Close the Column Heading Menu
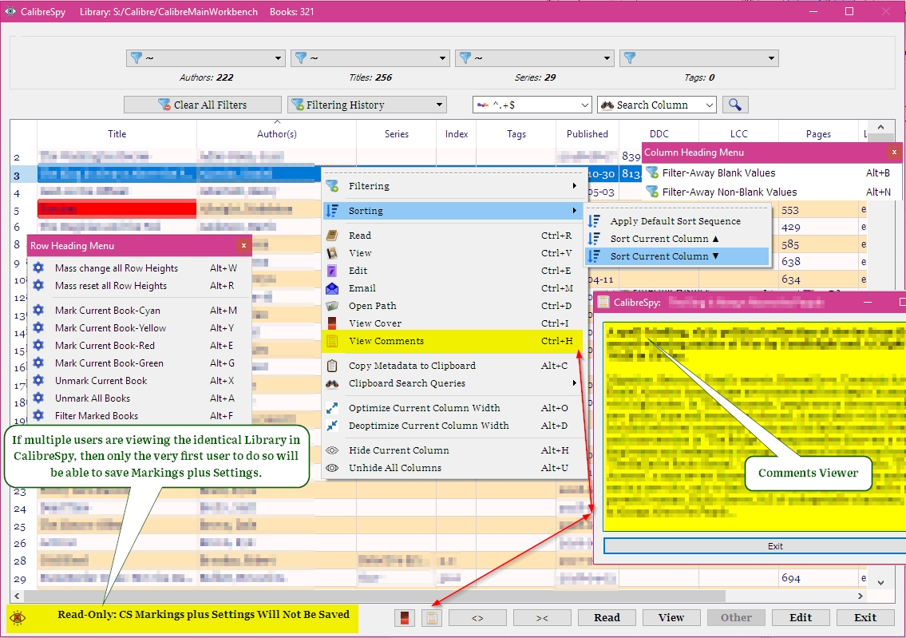This screenshot has width=906, height=638. click(894, 153)
